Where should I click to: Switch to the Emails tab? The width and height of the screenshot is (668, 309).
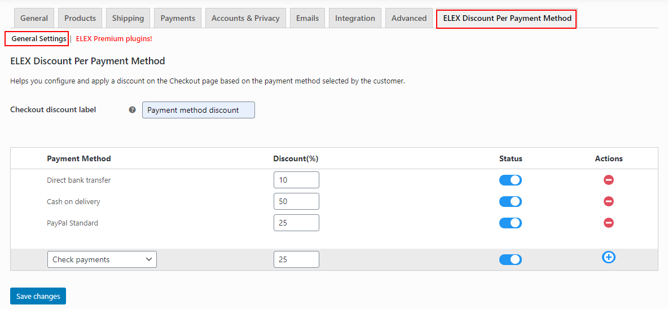coord(307,18)
